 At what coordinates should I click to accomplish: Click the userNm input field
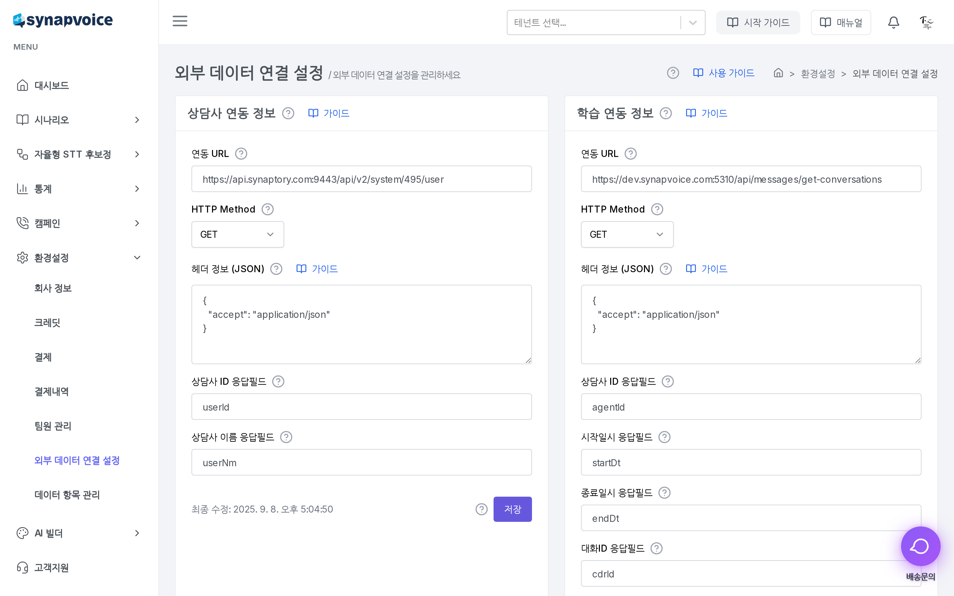pyautogui.click(x=361, y=462)
